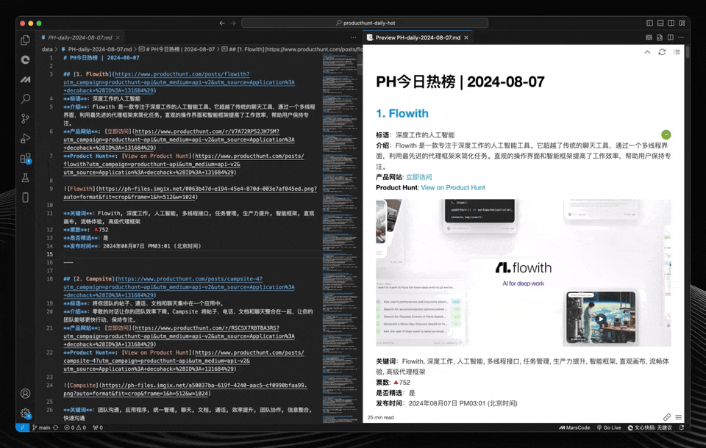Open the editor more actions ... menu
This screenshot has width=706, height=448.
[681, 37]
